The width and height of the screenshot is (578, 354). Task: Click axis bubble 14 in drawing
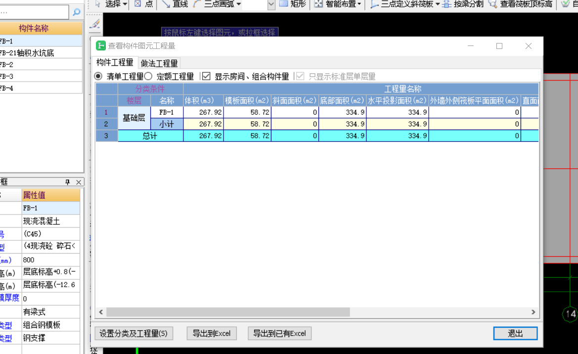click(x=570, y=314)
